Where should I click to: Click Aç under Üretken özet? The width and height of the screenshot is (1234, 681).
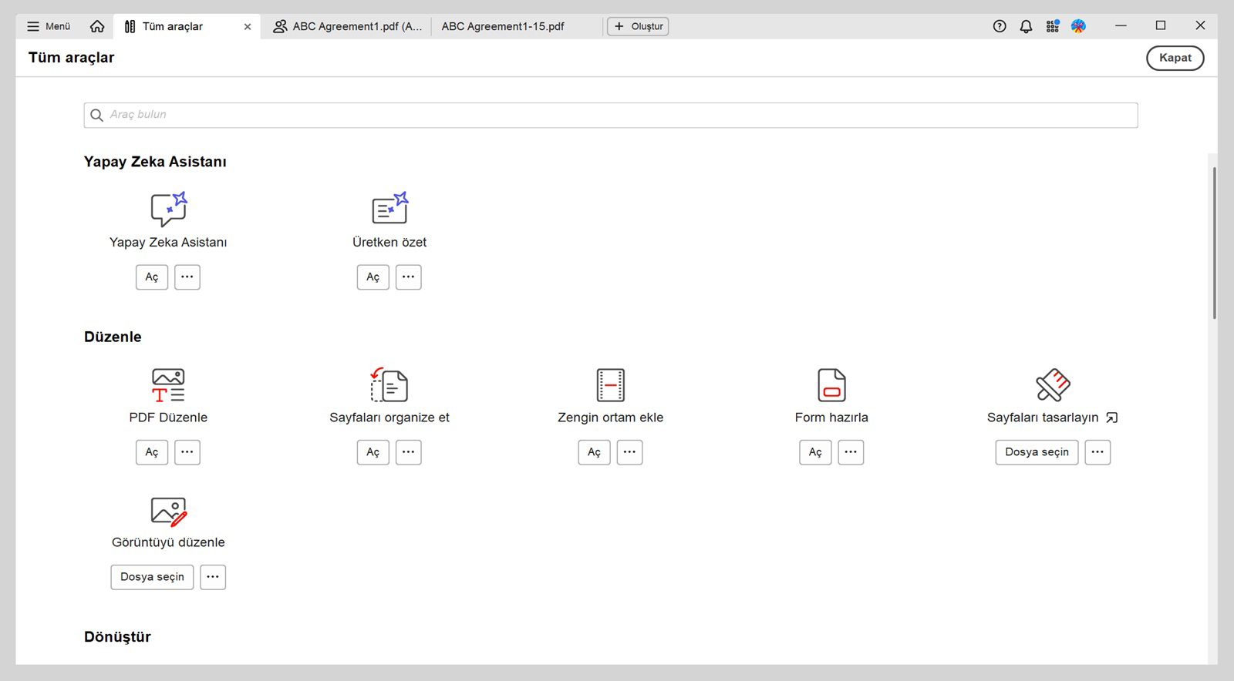coord(373,277)
